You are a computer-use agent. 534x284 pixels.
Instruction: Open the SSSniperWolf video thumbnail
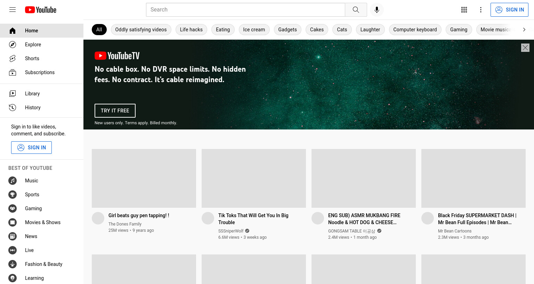coord(254,178)
